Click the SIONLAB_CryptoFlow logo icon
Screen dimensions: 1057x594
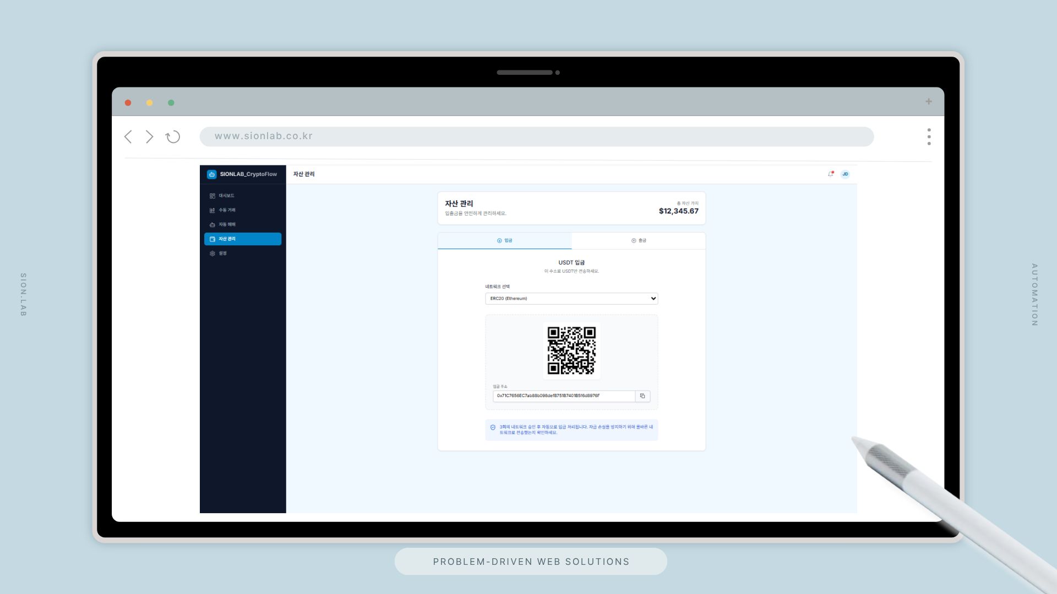coord(212,174)
